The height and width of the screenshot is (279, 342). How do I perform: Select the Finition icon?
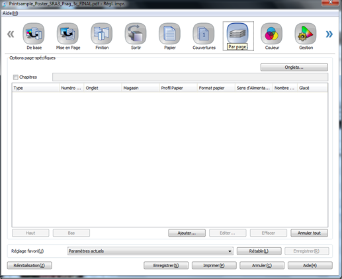click(102, 34)
